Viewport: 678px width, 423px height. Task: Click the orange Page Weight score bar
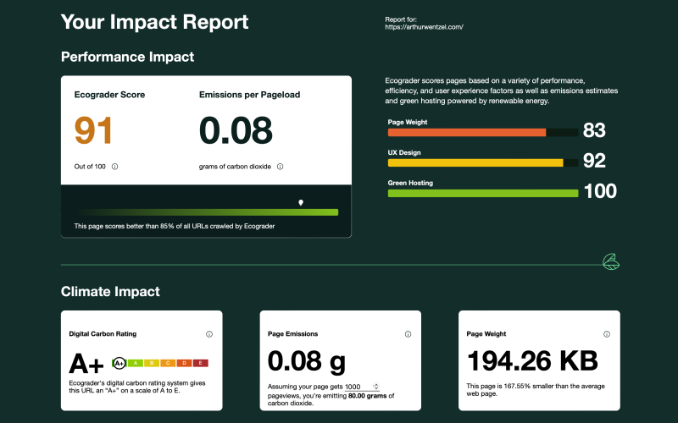coord(467,132)
